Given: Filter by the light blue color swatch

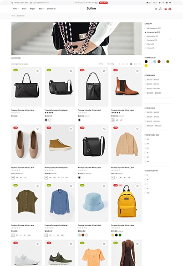Looking at the screenshot, I should [x=155, y=62].
